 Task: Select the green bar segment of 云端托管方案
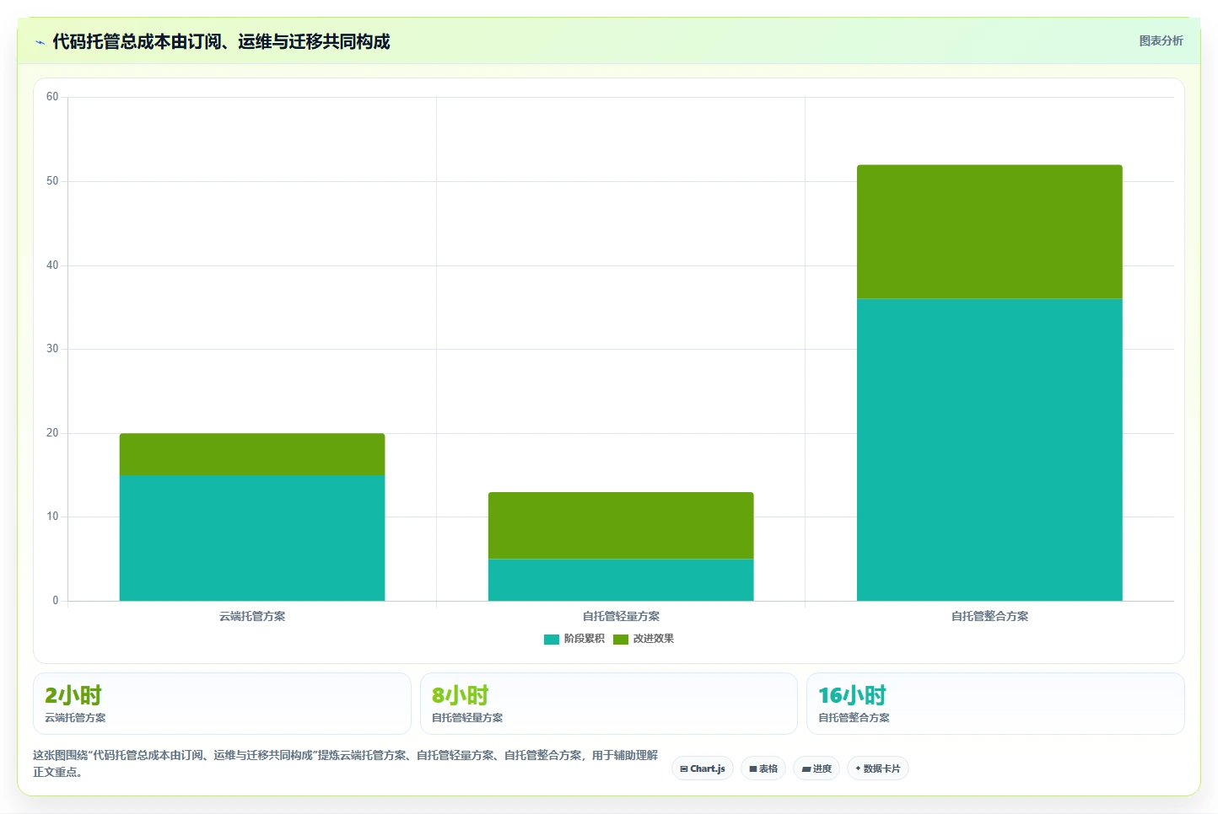(252, 454)
